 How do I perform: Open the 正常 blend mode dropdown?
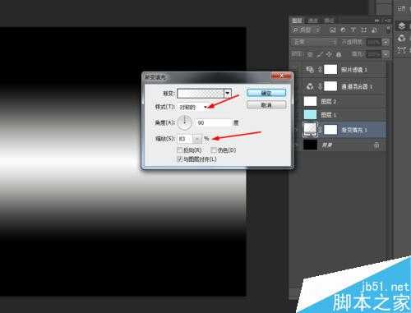coord(314,42)
